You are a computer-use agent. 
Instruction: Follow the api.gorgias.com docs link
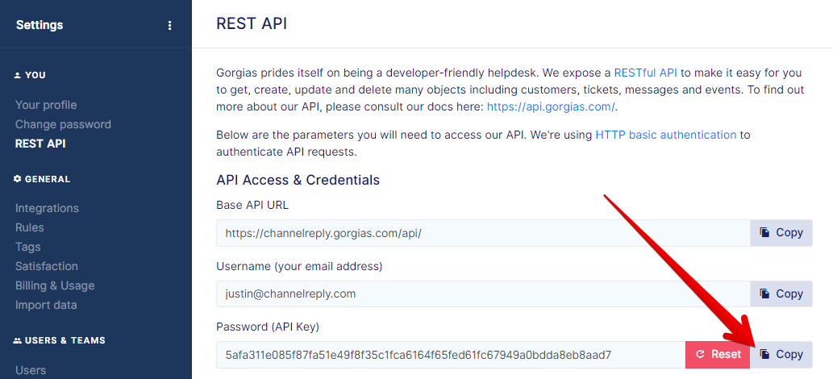[x=551, y=106]
